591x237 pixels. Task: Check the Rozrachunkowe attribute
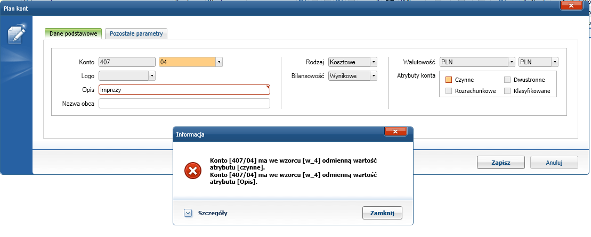(449, 91)
